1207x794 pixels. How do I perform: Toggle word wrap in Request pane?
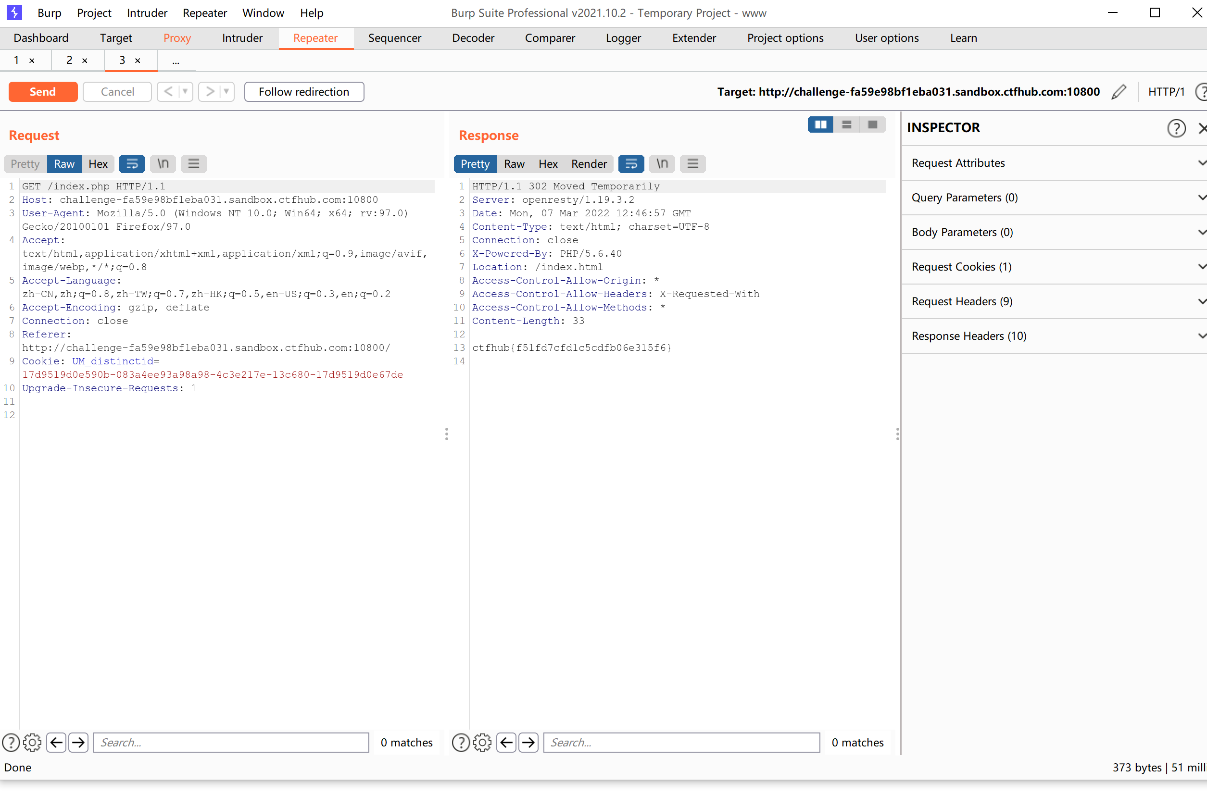tap(132, 164)
